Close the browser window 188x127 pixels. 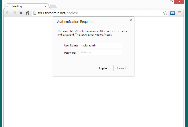pos(181,2)
